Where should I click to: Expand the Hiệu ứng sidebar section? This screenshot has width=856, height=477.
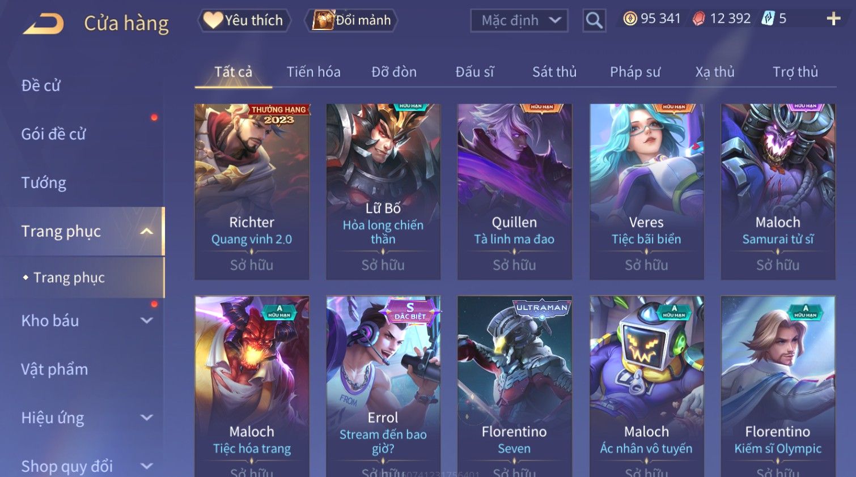[x=147, y=418]
